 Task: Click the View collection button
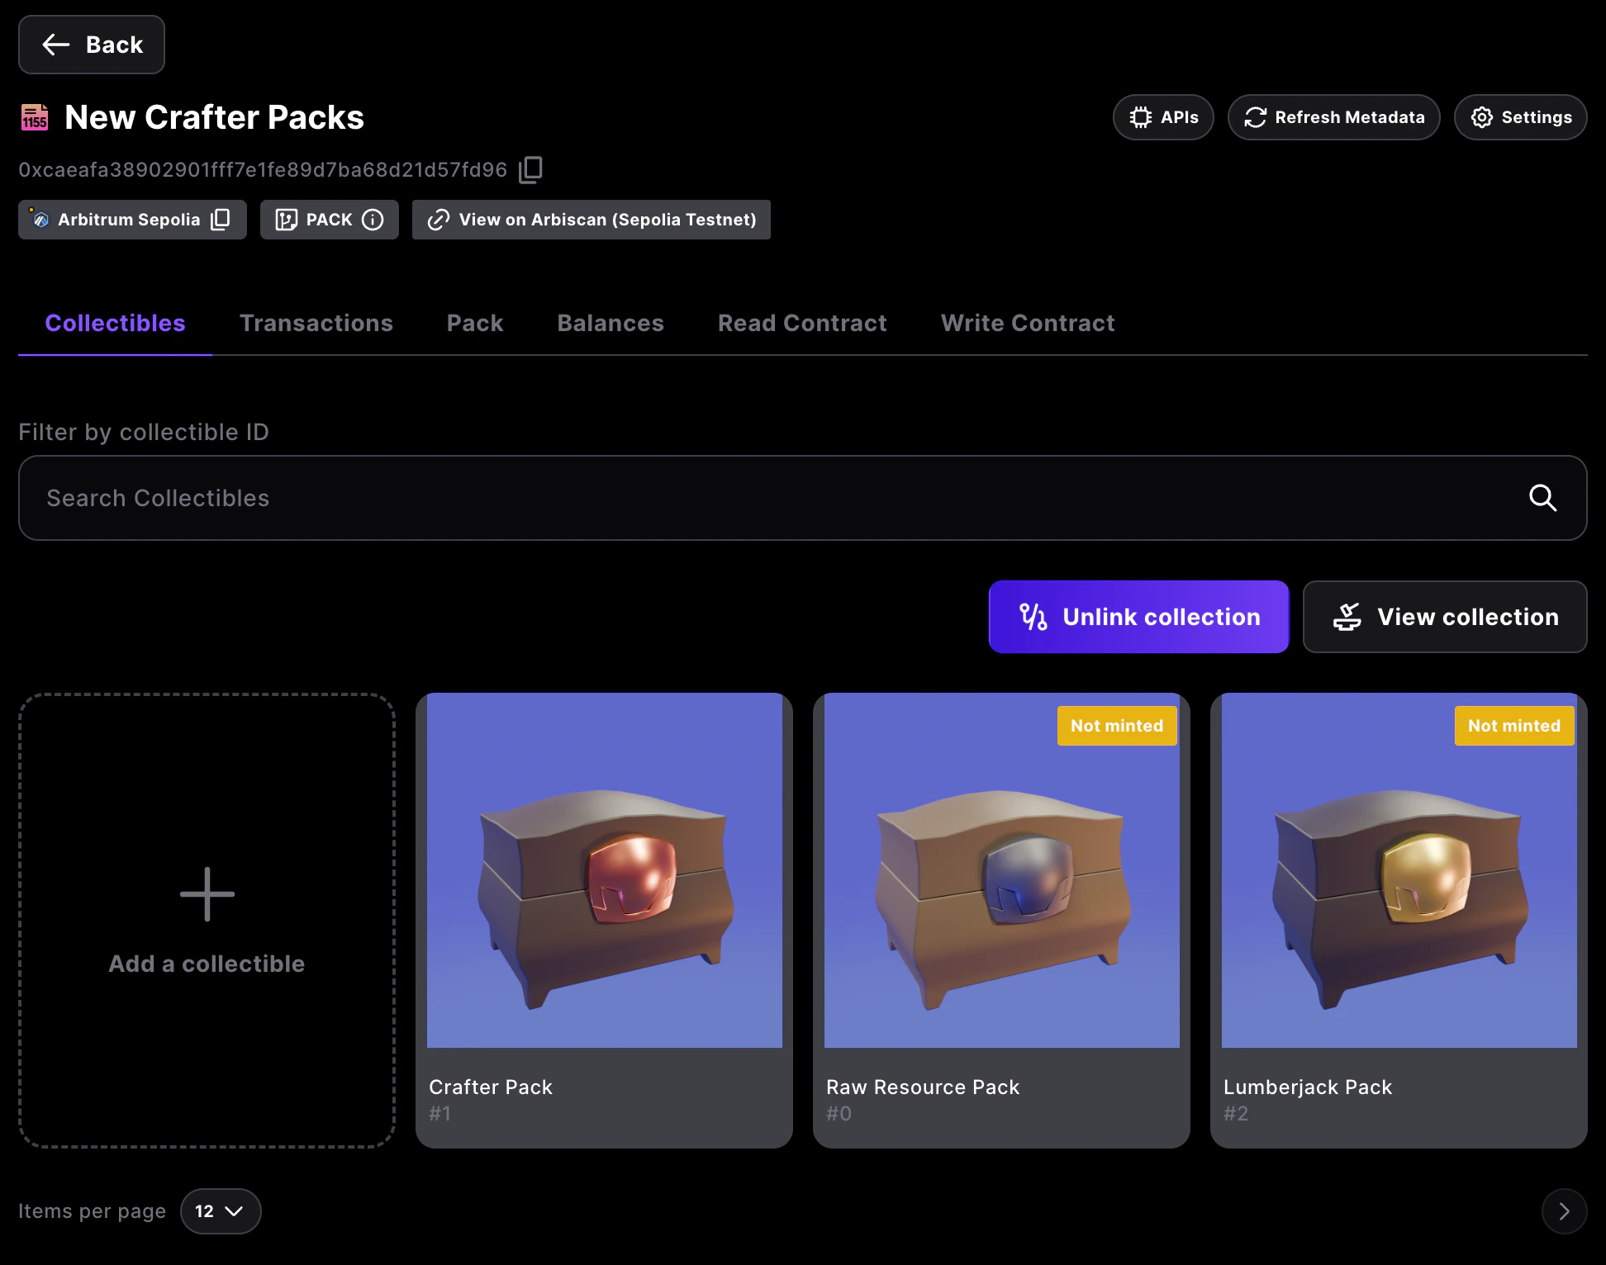[x=1445, y=617]
